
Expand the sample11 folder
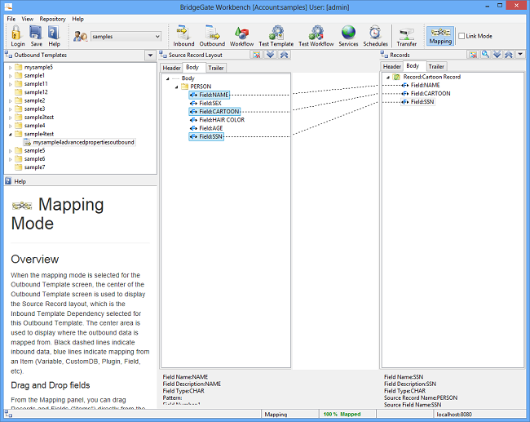pyautogui.click(x=10, y=84)
